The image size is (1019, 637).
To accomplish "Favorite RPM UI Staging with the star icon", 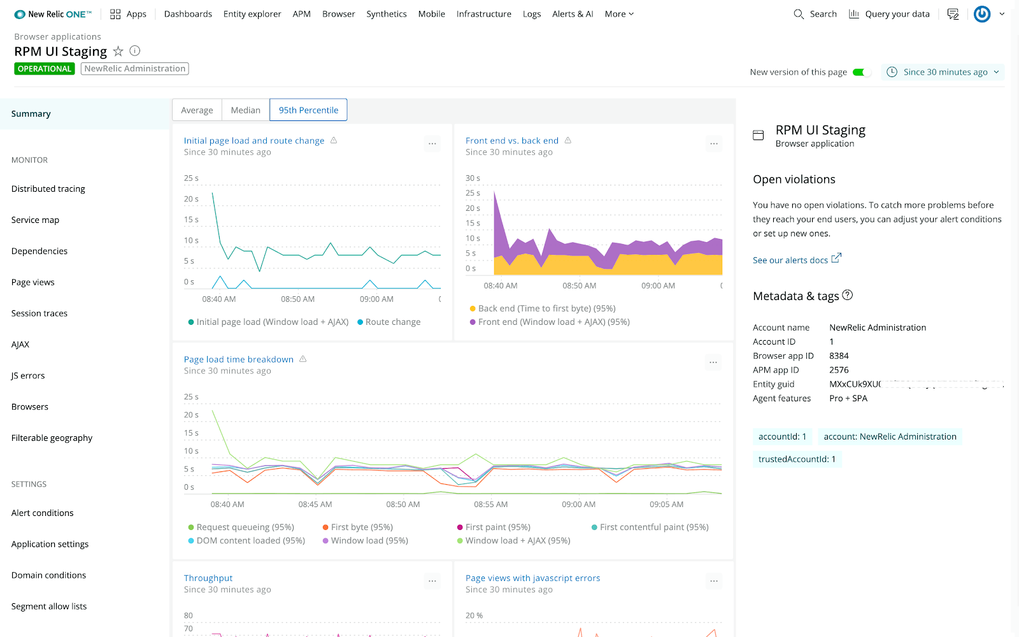I will (118, 52).
